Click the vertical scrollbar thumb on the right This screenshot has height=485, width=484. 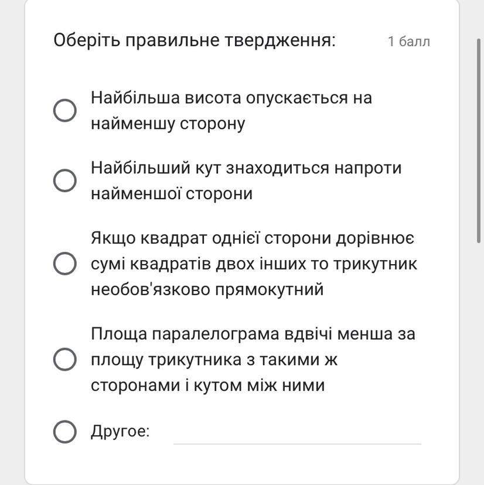tap(478, 141)
